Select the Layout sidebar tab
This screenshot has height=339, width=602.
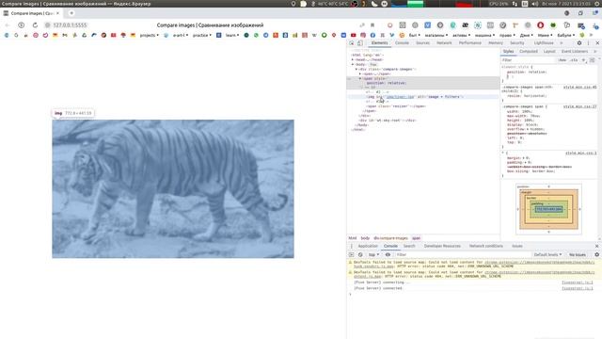549,51
